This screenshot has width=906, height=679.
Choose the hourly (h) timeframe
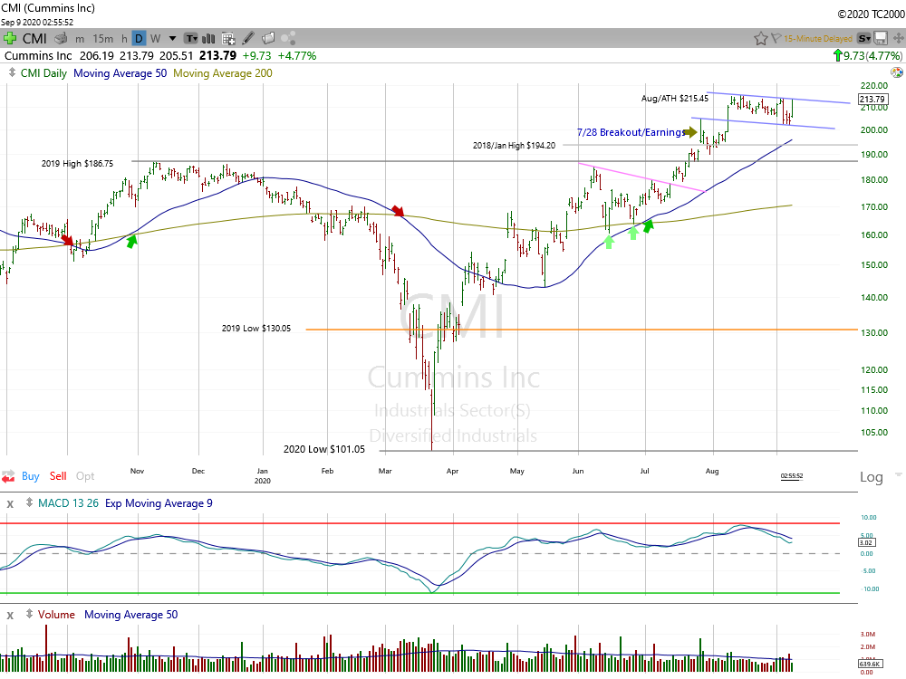123,38
